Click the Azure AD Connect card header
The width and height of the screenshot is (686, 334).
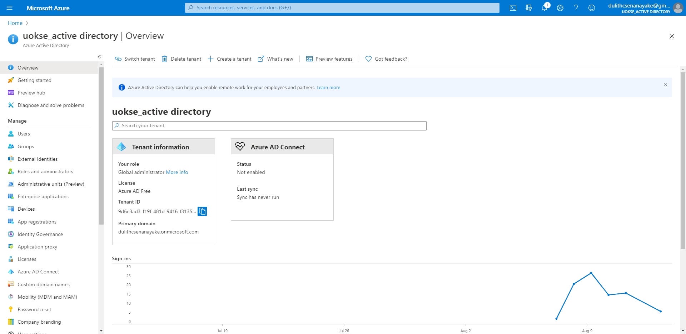click(282, 147)
